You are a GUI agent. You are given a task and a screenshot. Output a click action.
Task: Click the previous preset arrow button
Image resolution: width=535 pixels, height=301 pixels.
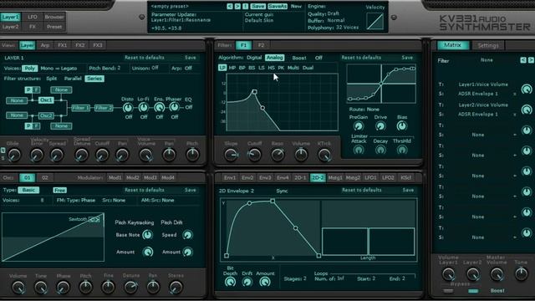(230, 6)
